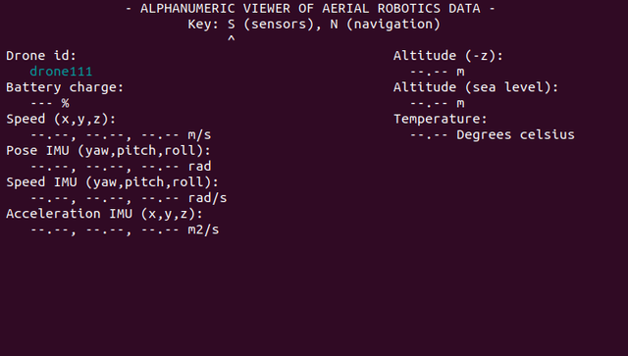Select the N (navigation) key label
The height and width of the screenshot is (356, 628).
tap(386, 25)
